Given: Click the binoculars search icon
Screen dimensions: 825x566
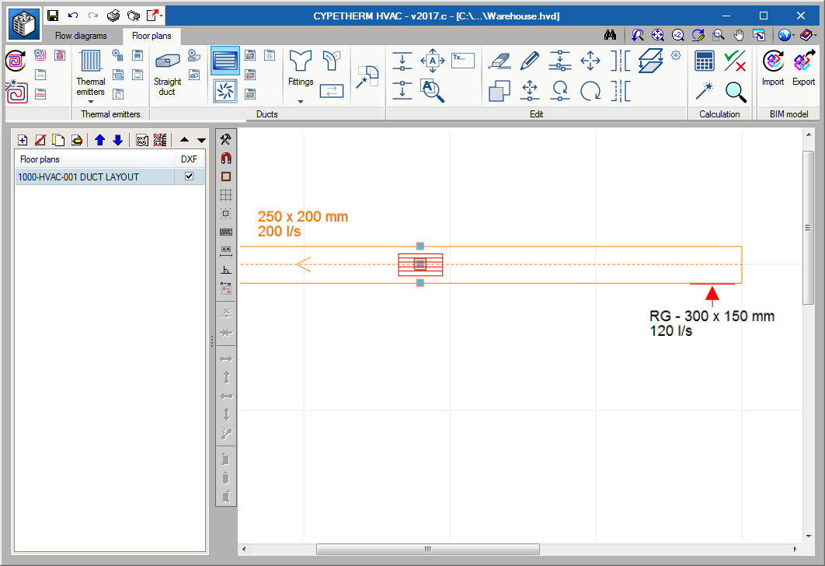Looking at the screenshot, I should coord(610,35).
